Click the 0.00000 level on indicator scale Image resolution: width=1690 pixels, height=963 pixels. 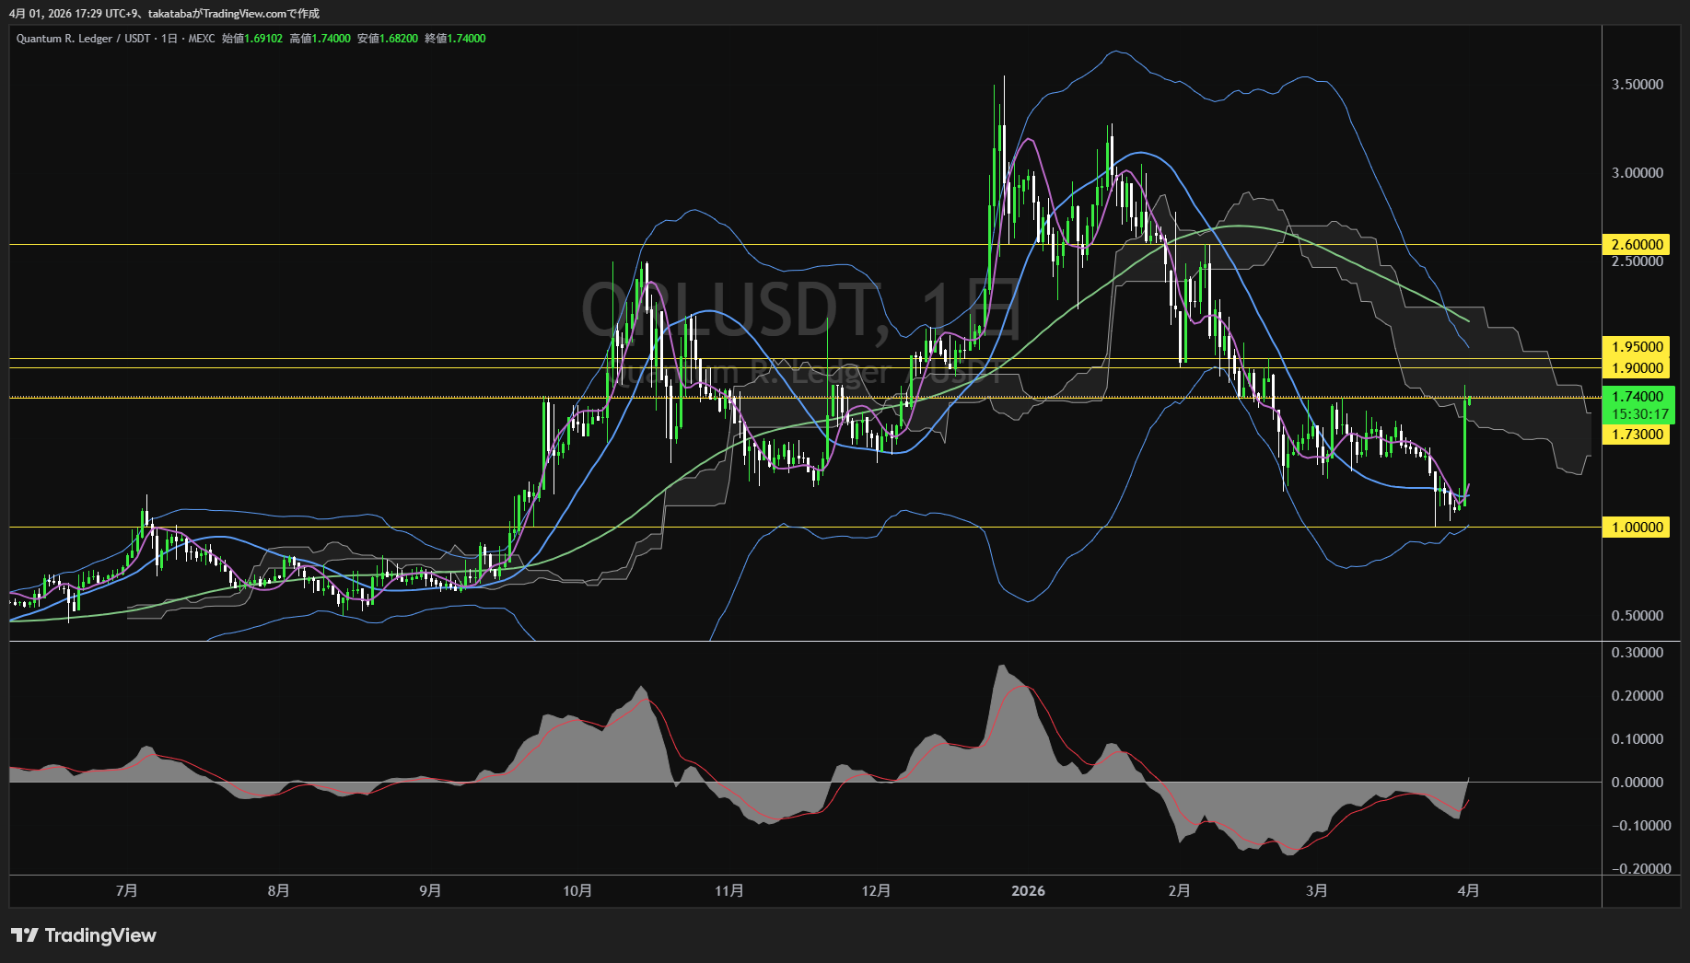[1637, 783]
